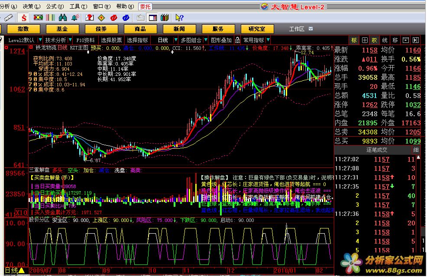Viewport: 427px width, 277px height.
Task: Click the 逐笔成交 panel header
Action: coord(377,150)
